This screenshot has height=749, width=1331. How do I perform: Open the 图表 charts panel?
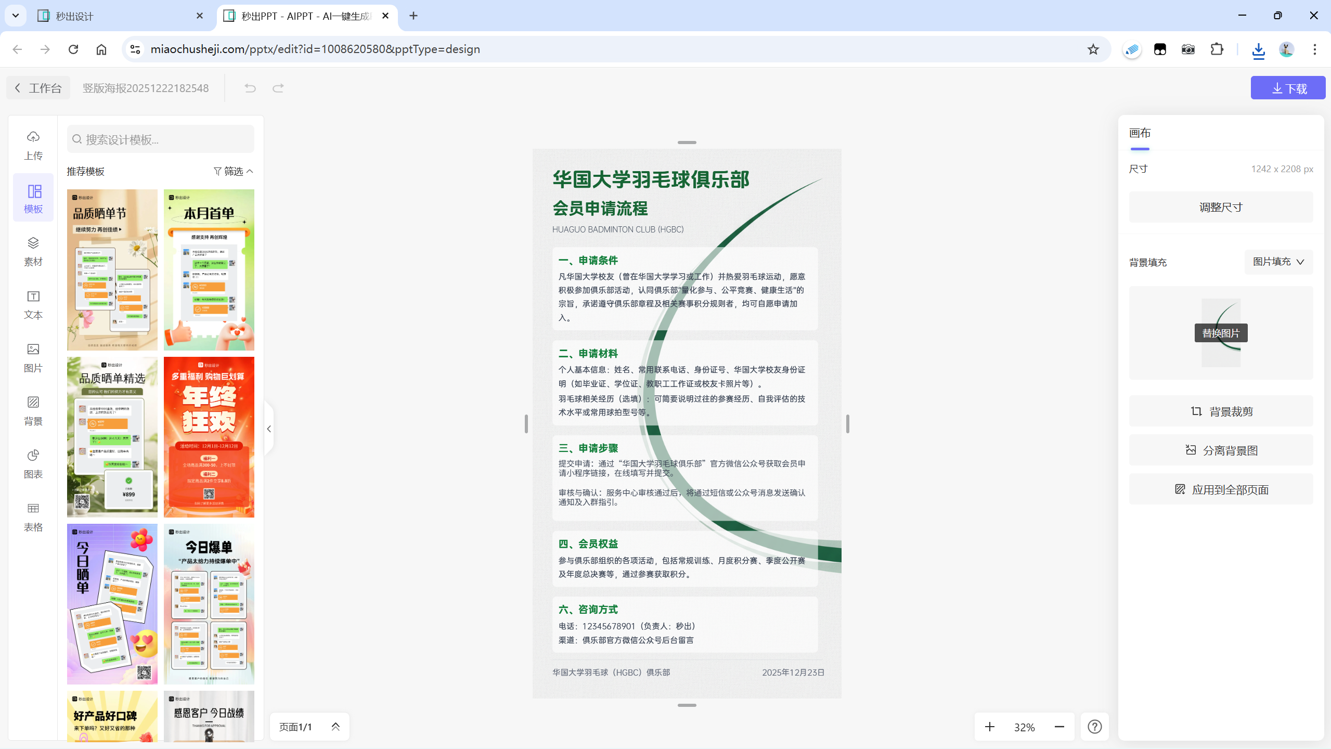tap(33, 463)
